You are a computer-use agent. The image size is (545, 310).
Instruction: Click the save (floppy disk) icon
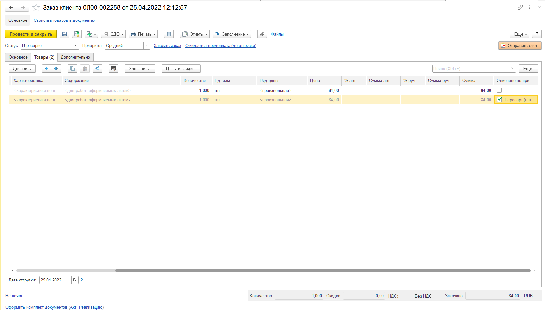[64, 34]
